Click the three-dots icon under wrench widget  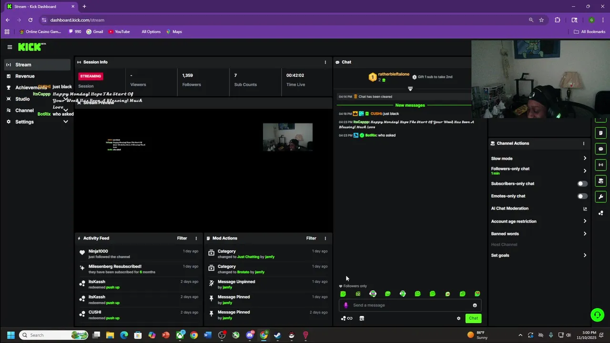coord(601,213)
